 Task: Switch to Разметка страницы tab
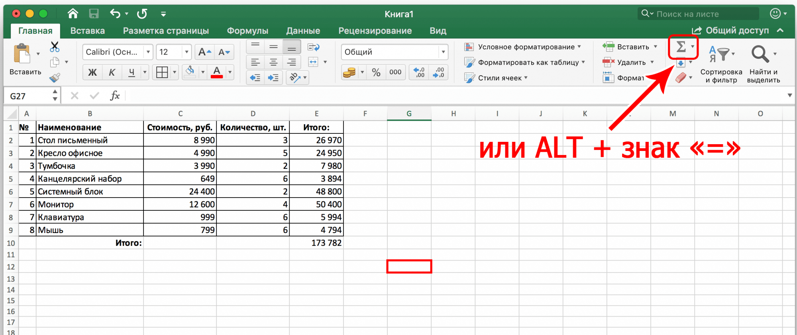pos(166,31)
